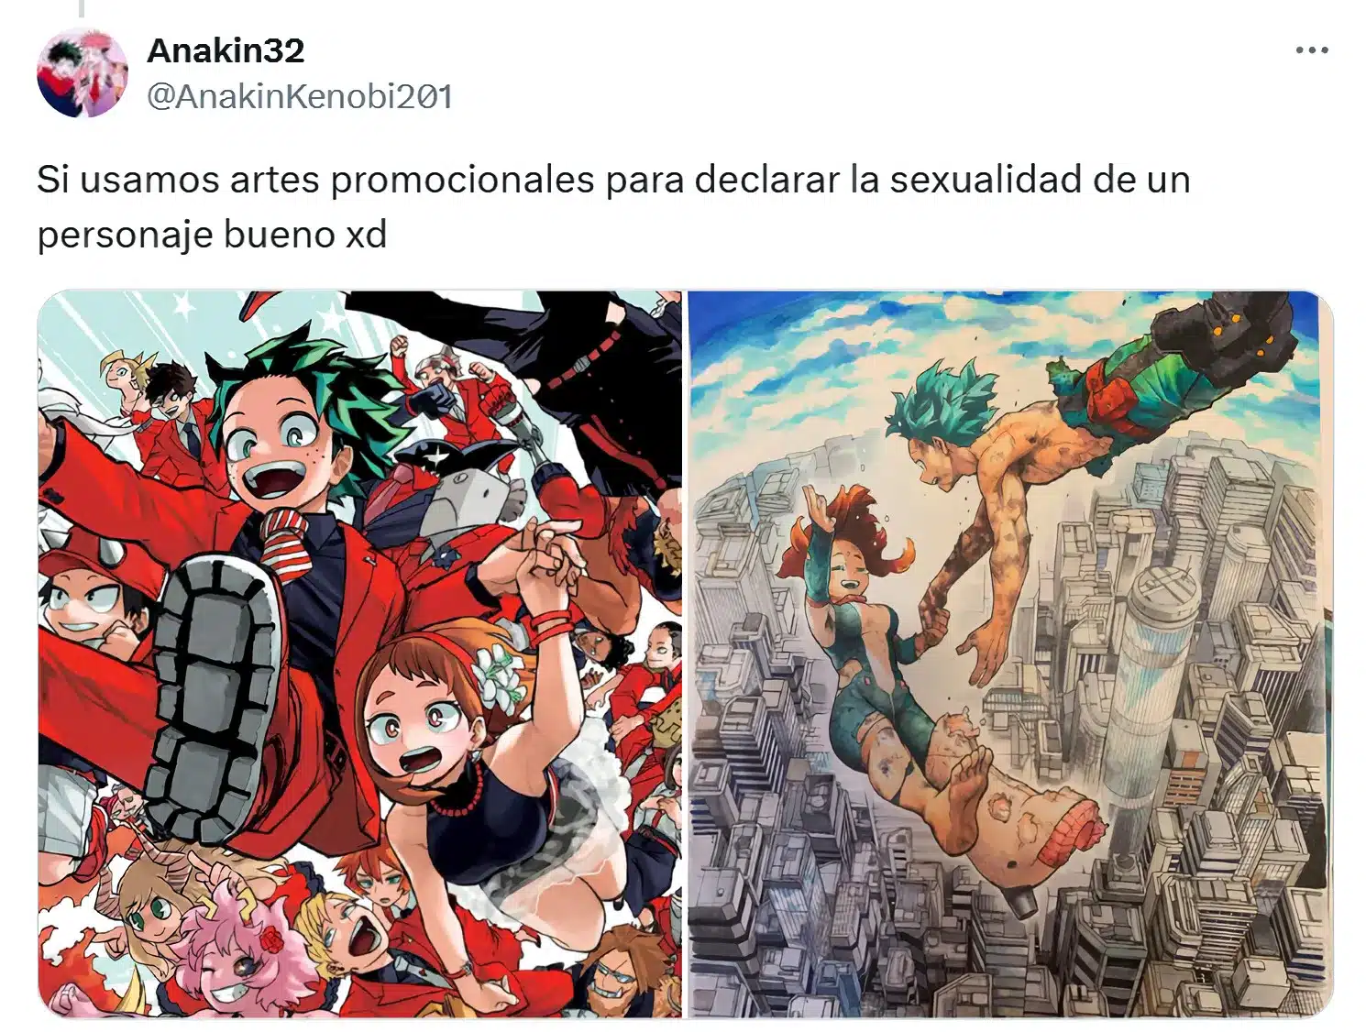1366x1032 pixels.
Task: Open Anakin32's round profile avatar
Action: pos(82,72)
